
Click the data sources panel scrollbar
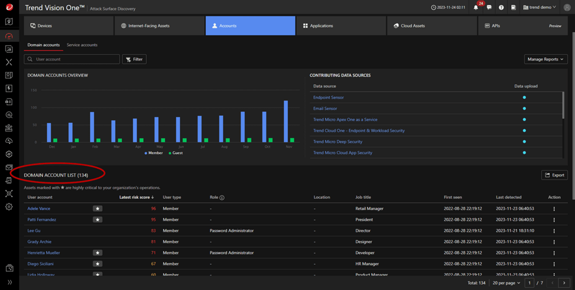click(563, 105)
